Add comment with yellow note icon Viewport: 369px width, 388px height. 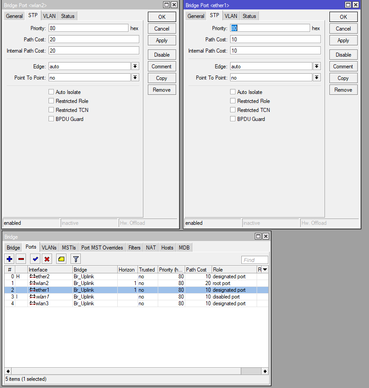(x=61, y=259)
